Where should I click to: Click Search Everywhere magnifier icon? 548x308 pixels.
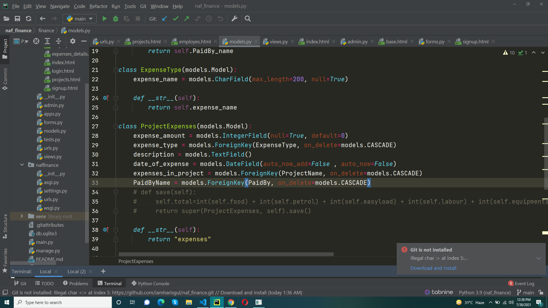pyautogui.click(x=248, y=19)
